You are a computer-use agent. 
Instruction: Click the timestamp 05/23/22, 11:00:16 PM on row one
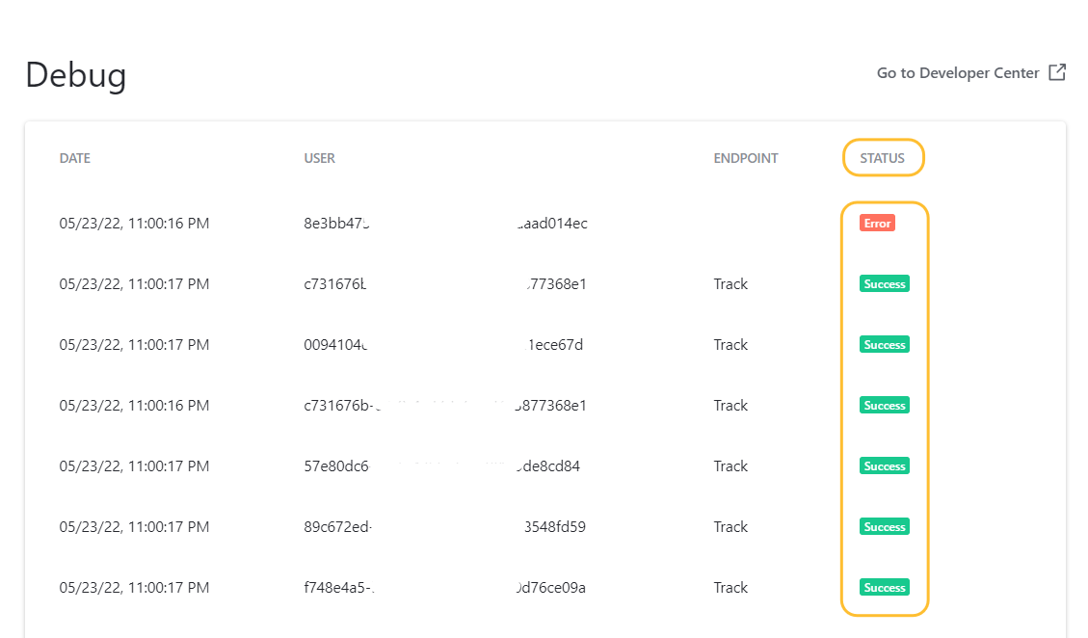[135, 223]
